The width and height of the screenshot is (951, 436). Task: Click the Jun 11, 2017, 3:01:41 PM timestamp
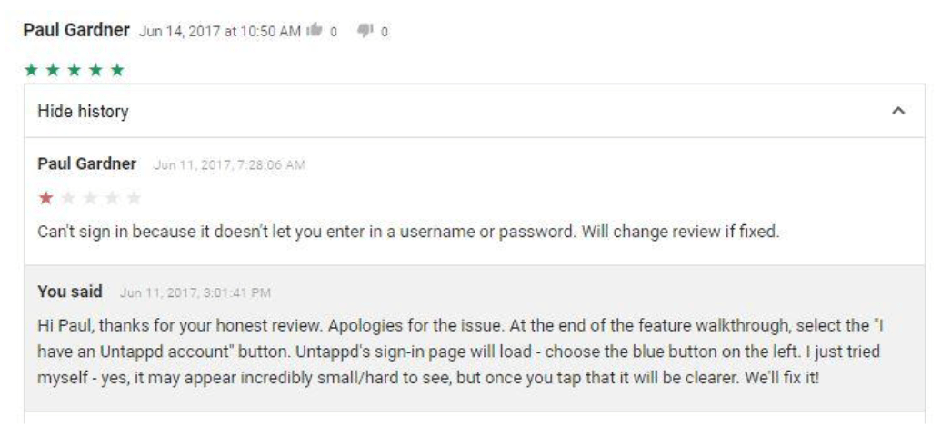point(195,293)
